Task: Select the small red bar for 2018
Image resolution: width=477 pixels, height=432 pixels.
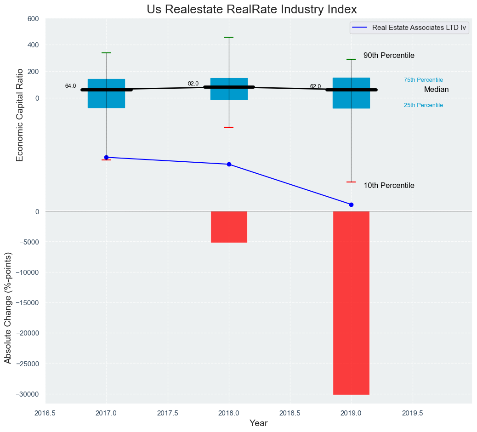Action: tap(229, 227)
